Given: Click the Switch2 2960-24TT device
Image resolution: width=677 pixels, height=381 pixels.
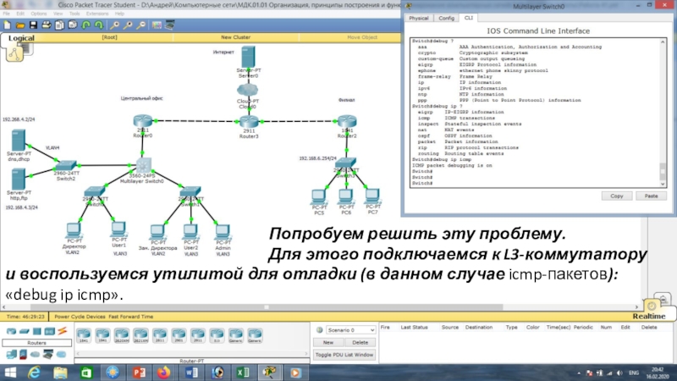Looking at the screenshot, I should click(66, 165).
